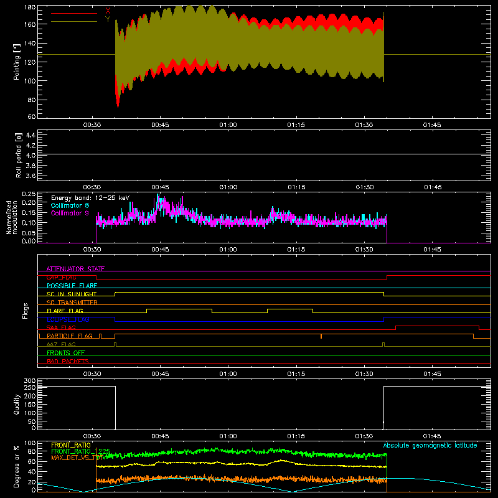The image size is (498, 498).
Task: Click the yellow FRONT_RATIO legend label
Action: point(71,445)
